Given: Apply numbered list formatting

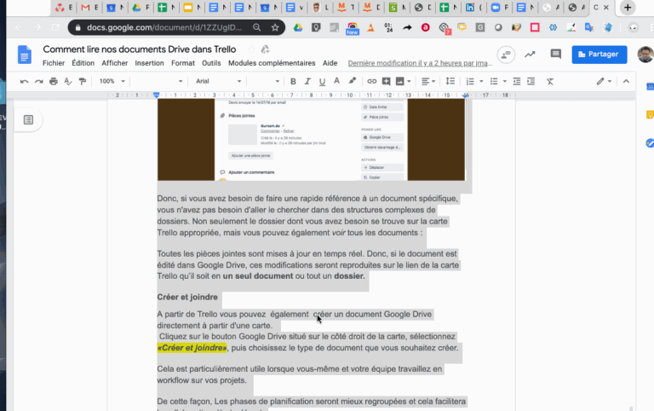Looking at the screenshot, I should pos(470,82).
